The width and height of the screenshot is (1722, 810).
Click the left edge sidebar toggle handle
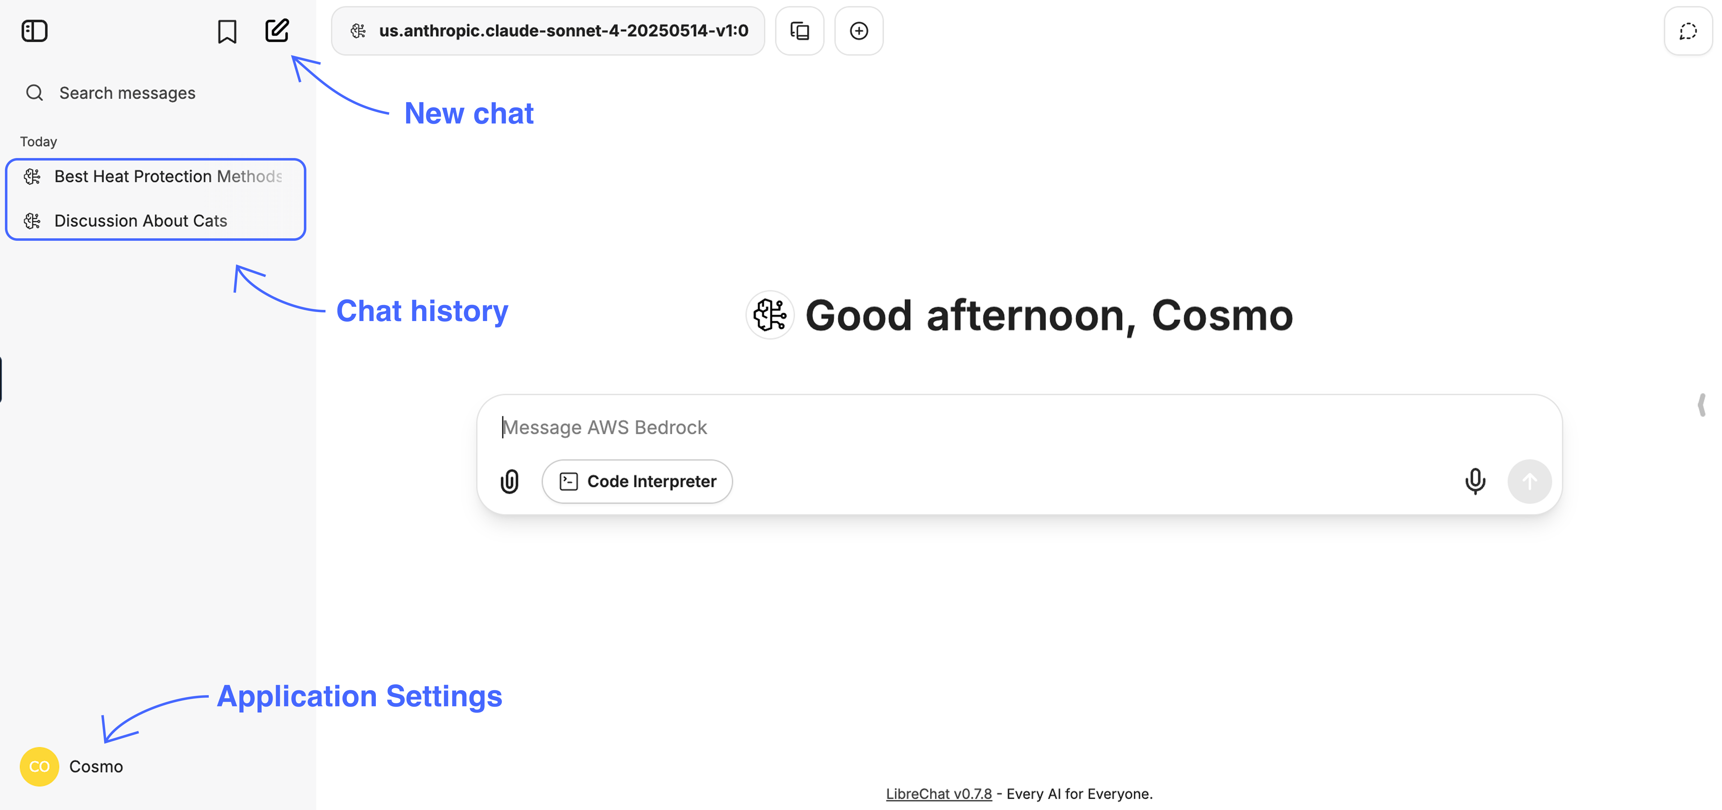click(1, 379)
